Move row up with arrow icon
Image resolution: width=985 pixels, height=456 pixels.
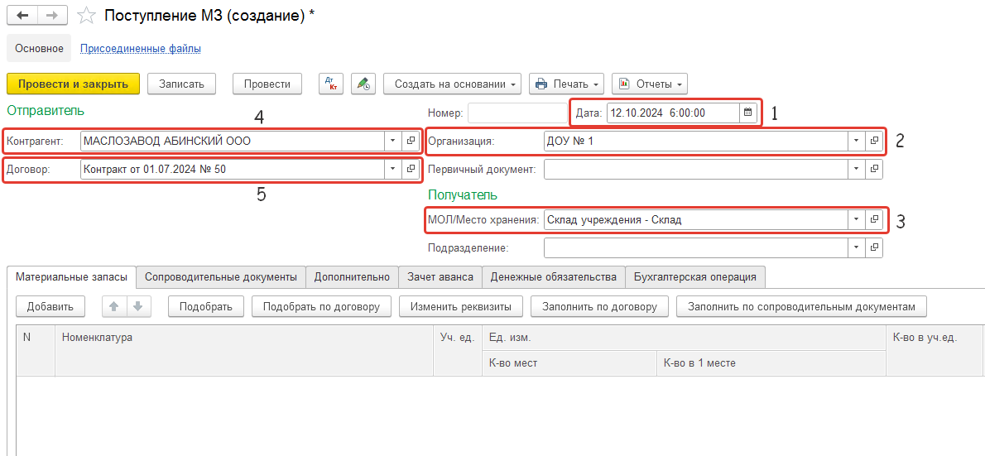[114, 306]
